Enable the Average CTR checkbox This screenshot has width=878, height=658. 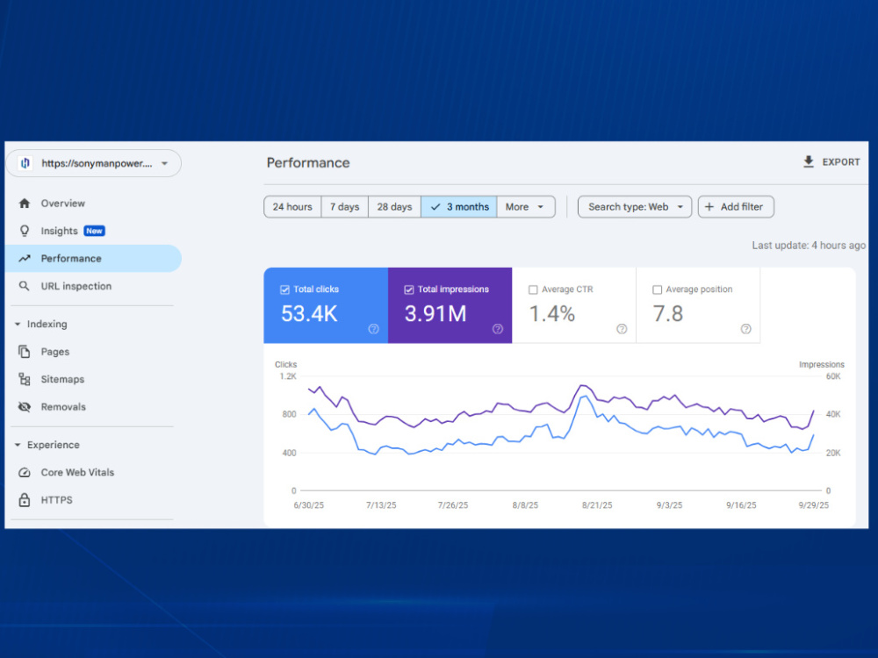(x=533, y=290)
